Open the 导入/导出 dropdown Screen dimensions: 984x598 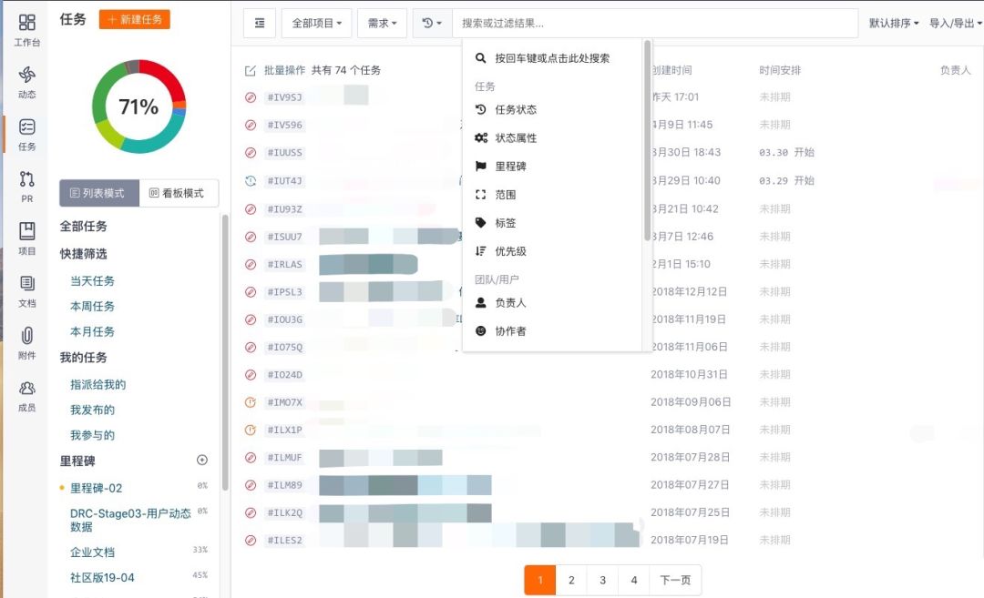click(x=955, y=23)
